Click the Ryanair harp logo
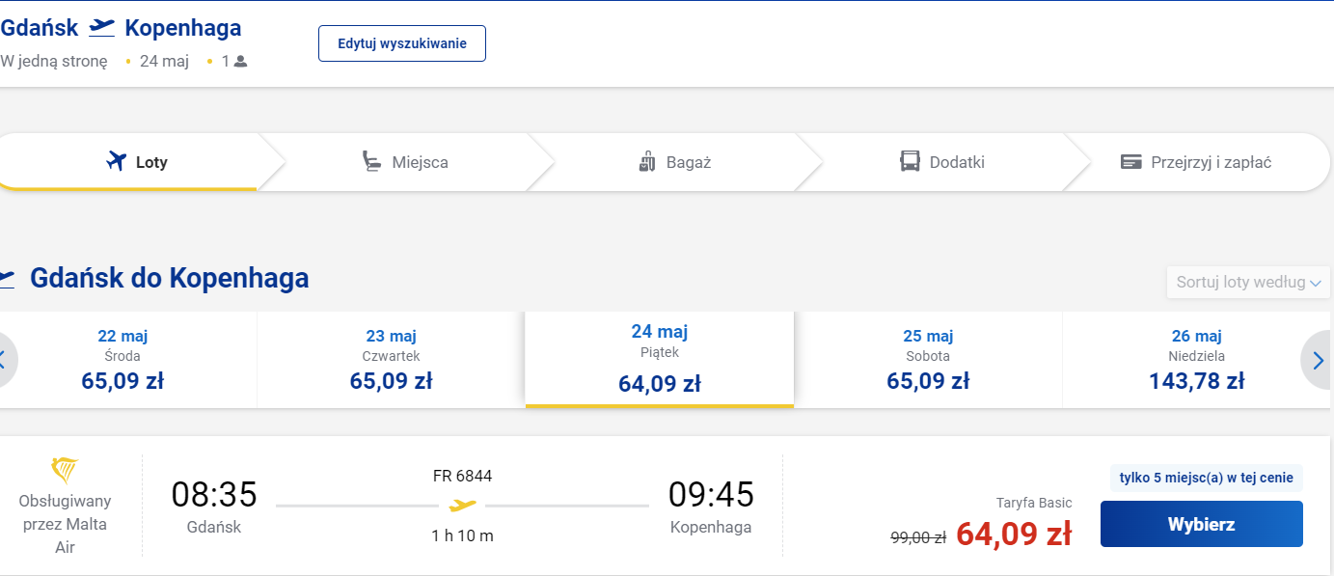1334x576 pixels. pos(65,471)
